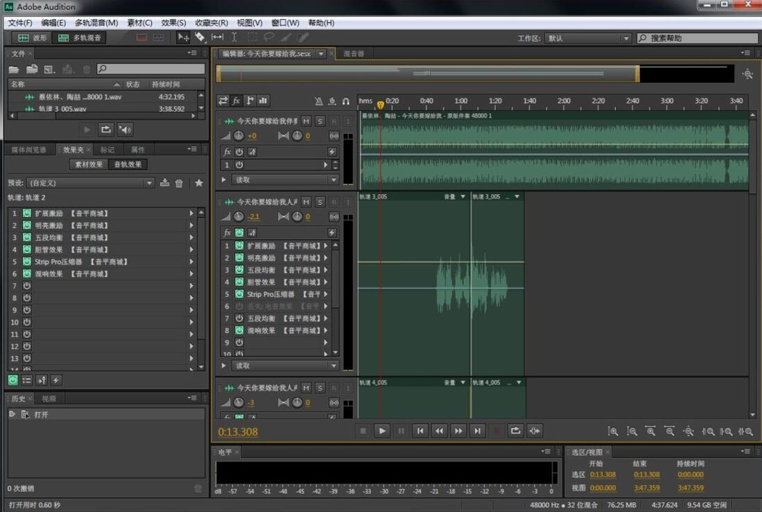Adjust second track volume knob -2.1

point(239,216)
